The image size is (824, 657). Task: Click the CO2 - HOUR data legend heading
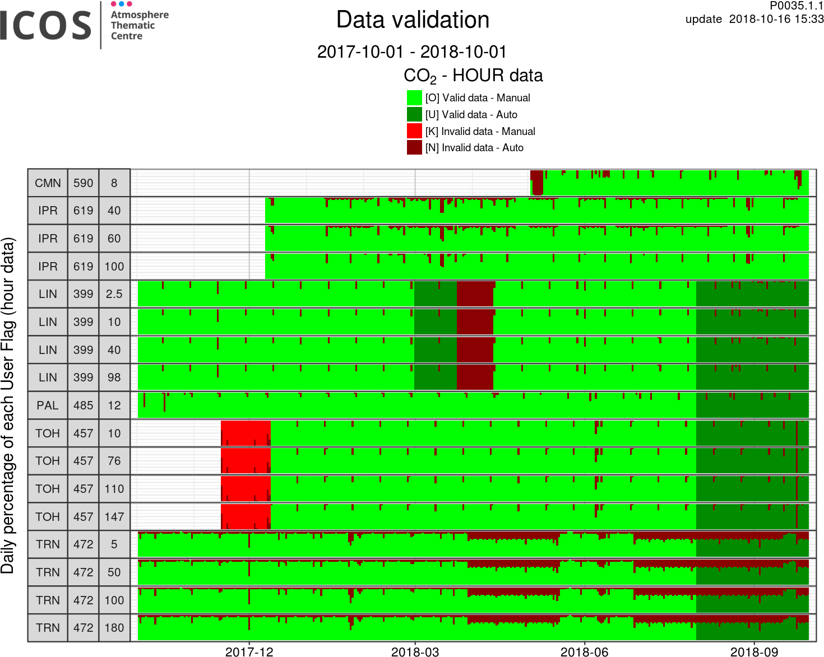(473, 76)
